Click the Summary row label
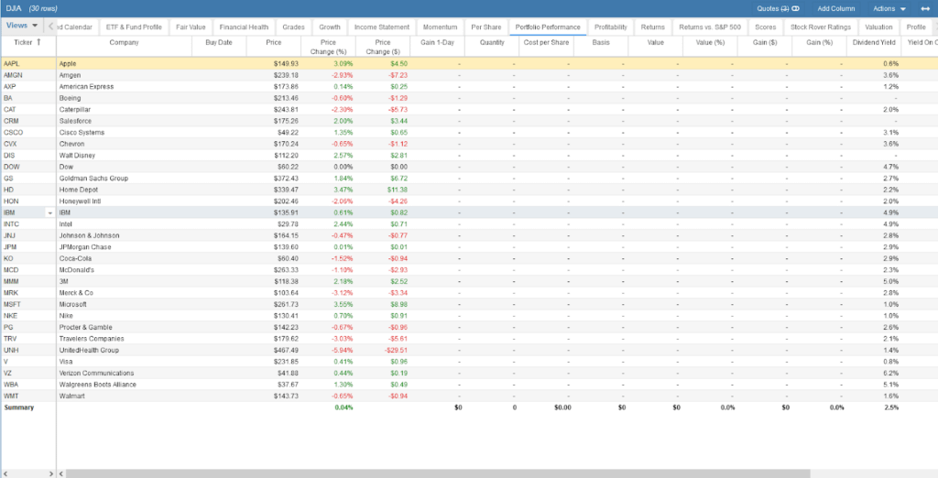This screenshot has height=478, width=938. (x=19, y=407)
